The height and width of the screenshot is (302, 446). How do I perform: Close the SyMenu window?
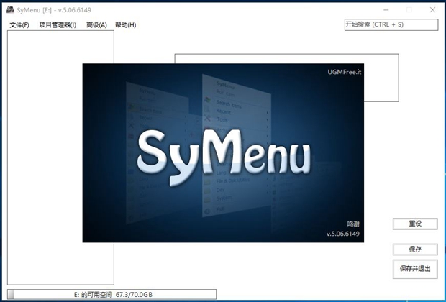(x=432, y=10)
